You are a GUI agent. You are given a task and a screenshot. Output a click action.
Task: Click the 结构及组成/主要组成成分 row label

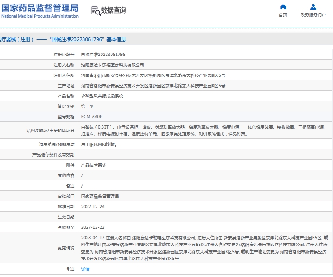51,130
